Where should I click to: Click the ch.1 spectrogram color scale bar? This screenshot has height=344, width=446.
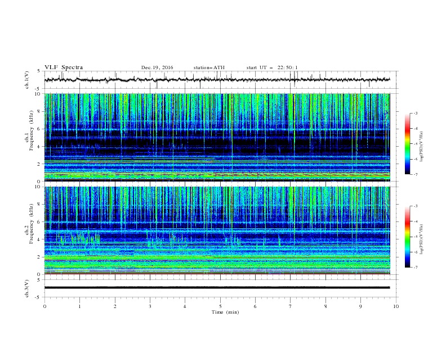[407, 143]
